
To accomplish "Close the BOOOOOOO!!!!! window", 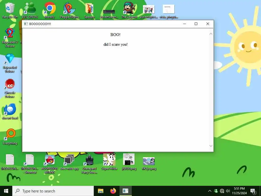I will click(x=207, y=24).
